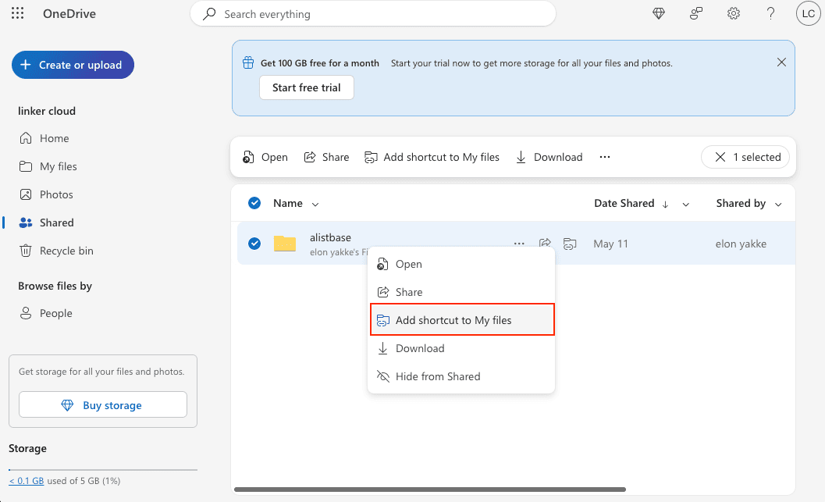
Task: Open Photos in the sidebar
Action: (46, 194)
